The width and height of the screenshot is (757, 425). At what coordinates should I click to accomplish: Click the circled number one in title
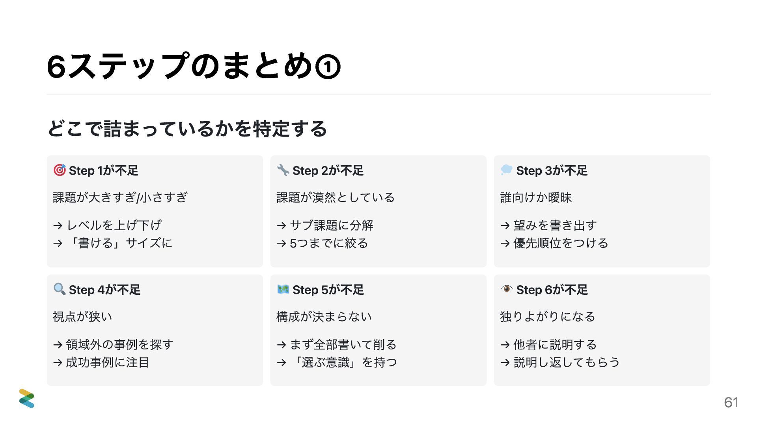[x=328, y=67]
